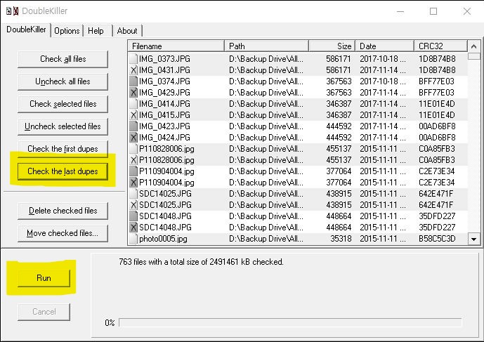Select the IMG_0373.JPG filename

pyautogui.click(x=164, y=59)
